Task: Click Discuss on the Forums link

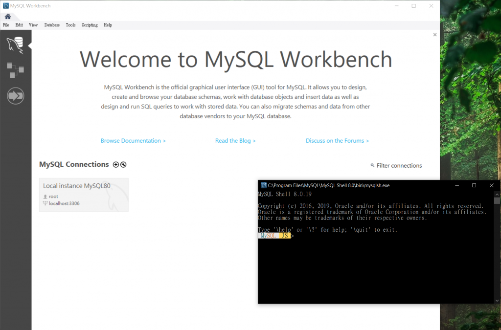Action: [338, 141]
